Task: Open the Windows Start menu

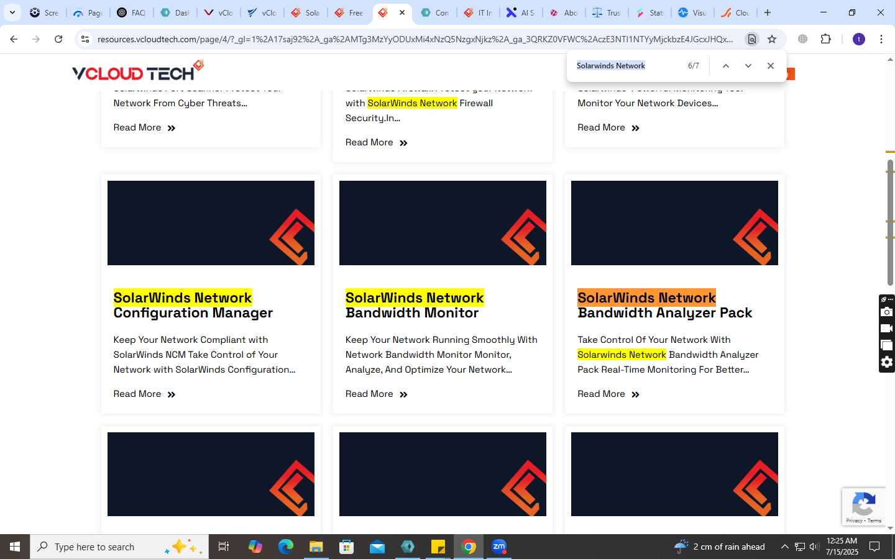Action: (x=15, y=547)
